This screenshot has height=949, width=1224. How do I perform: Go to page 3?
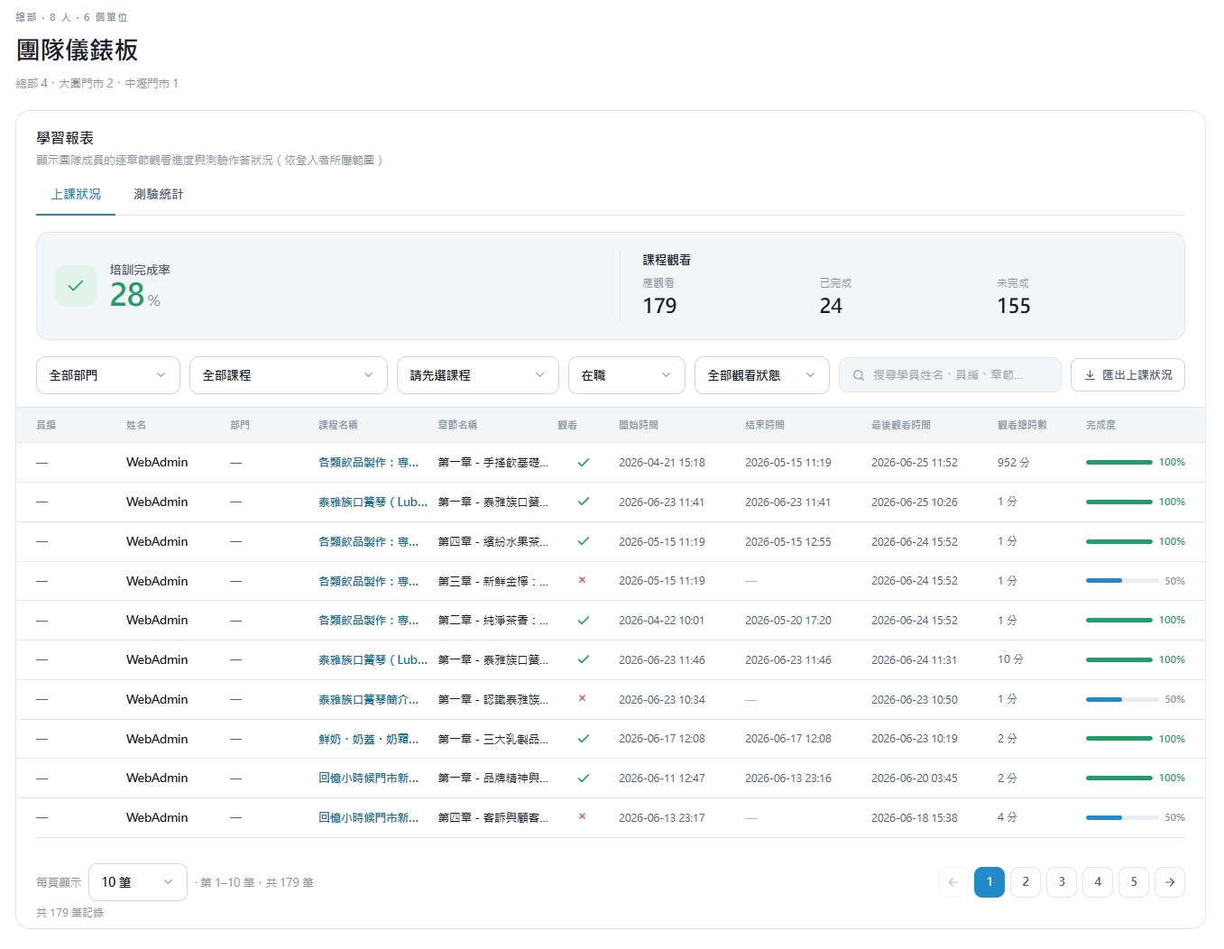tap(1062, 882)
